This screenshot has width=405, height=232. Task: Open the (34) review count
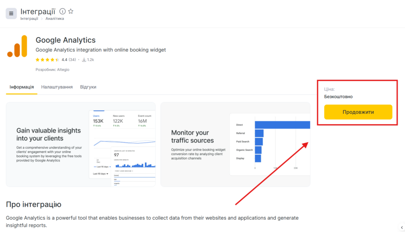(72, 60)
